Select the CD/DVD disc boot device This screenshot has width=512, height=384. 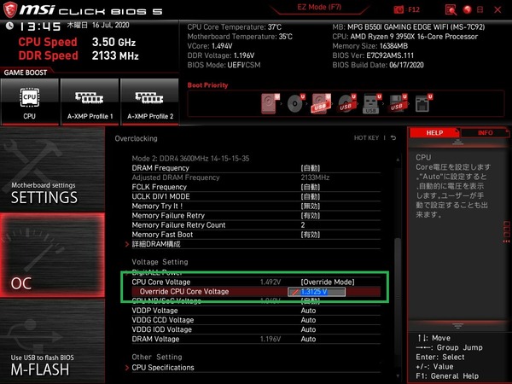pos(296,103)
